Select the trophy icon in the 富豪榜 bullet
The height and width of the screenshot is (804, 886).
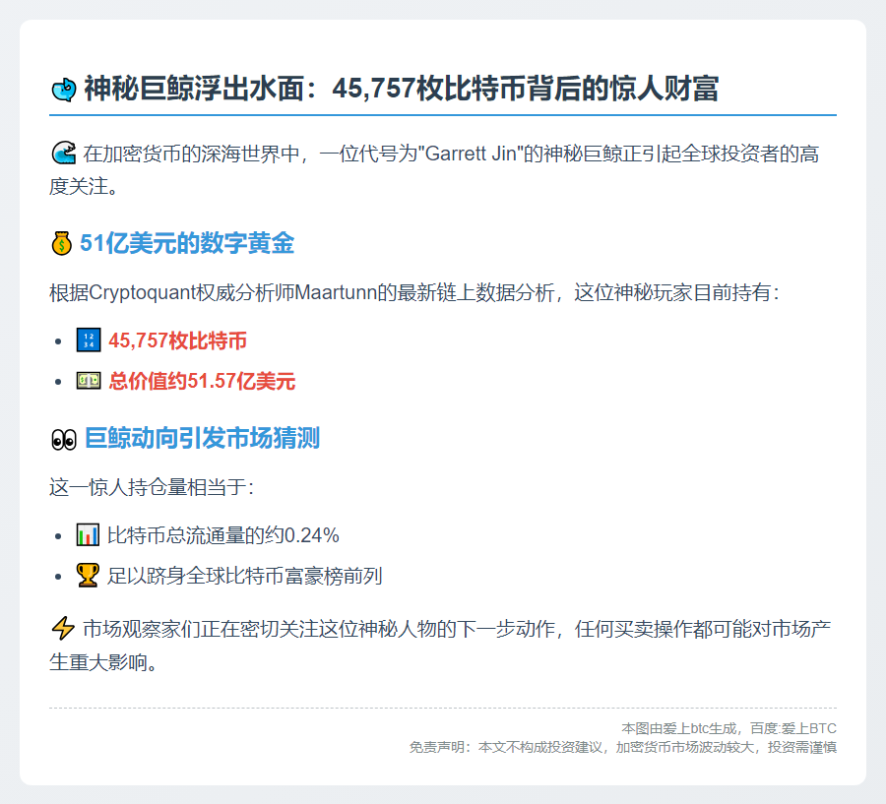[x=88, y=574]
